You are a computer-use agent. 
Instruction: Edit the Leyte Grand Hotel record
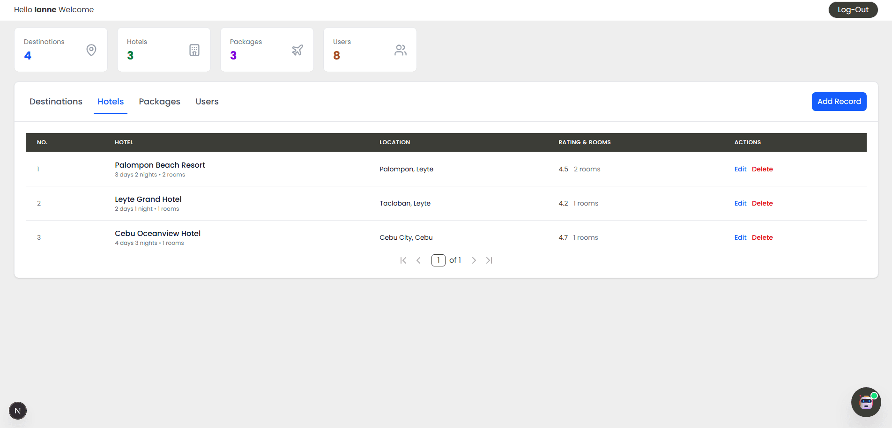(740, 203)
